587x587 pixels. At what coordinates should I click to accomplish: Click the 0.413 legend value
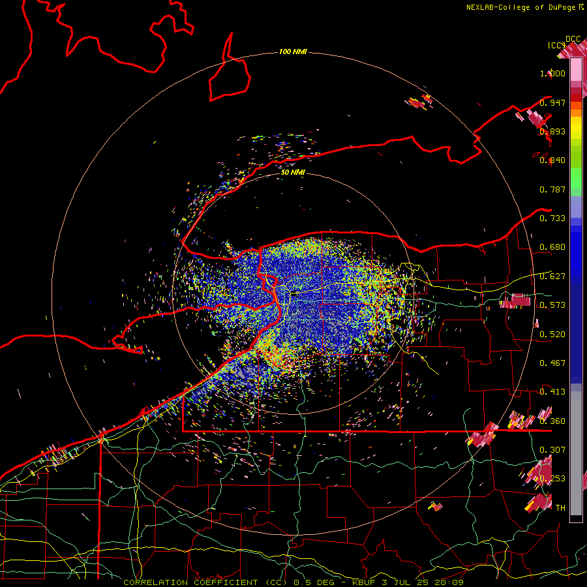click(x=552, y=392)
